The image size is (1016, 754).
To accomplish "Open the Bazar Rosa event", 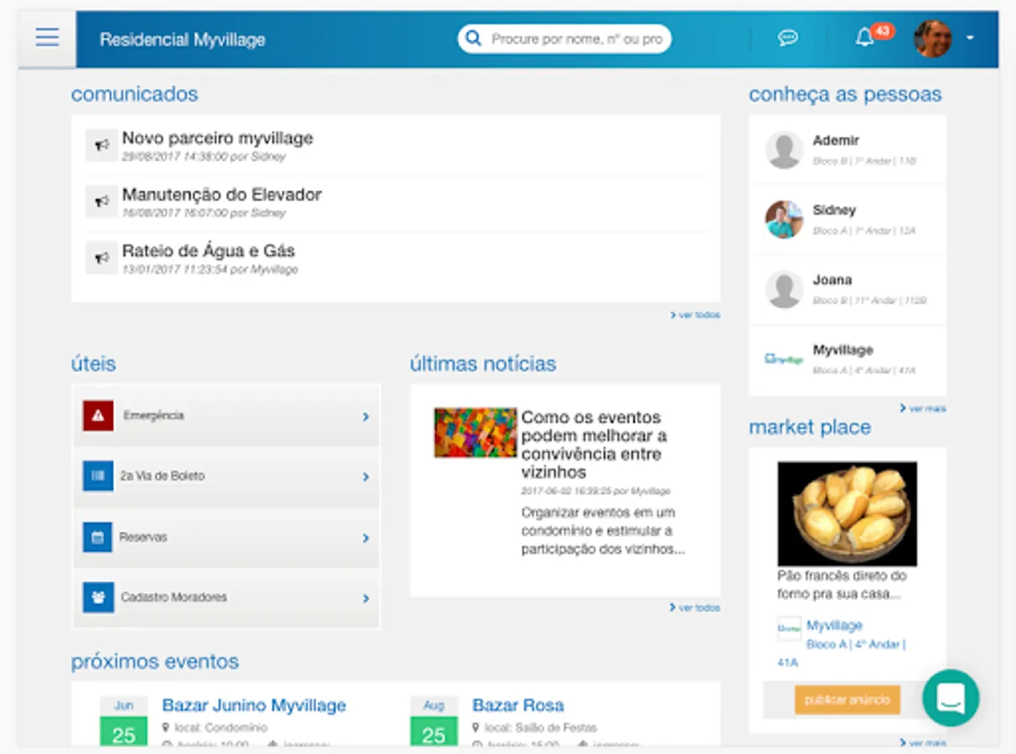I will [518, 705].
